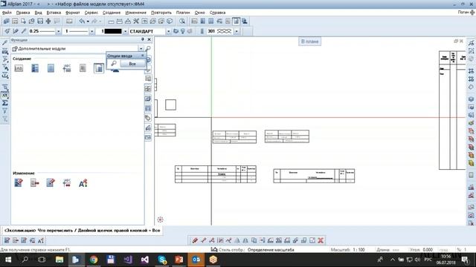Click the red brush icon in the bottom toolbar
Screen dimensions: 476x267
(x=195, y=240)
